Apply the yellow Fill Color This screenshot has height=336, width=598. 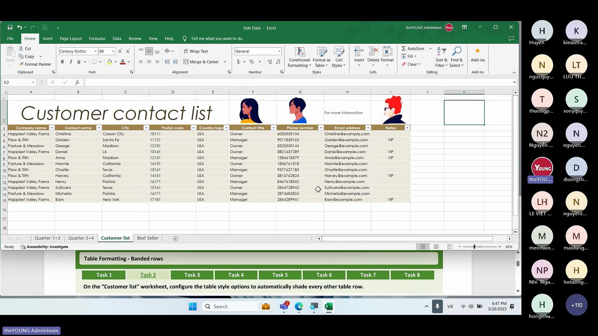[x=109, y=62]
